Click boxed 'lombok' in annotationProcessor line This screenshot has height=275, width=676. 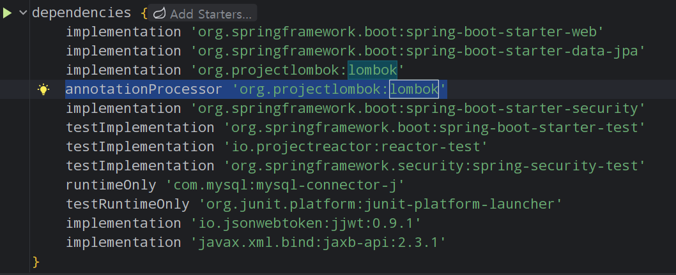pyautogui.click(x=414, y=89)
